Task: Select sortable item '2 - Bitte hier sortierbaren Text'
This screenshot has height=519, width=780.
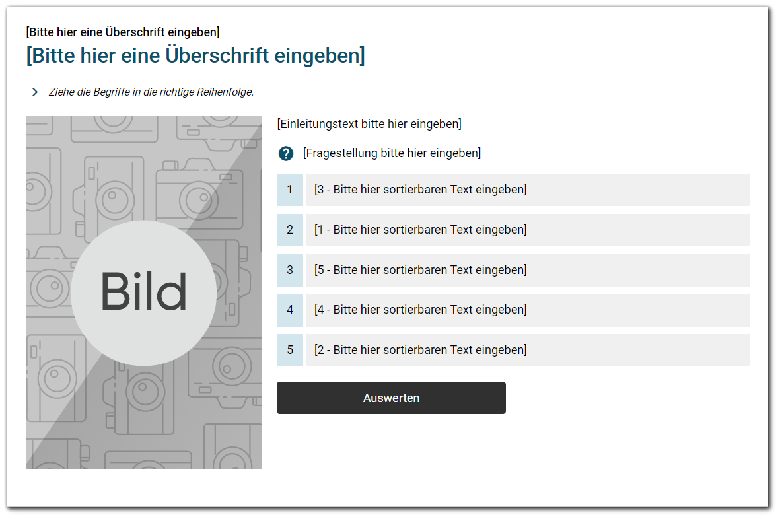Action: pyautogui.click(x=528, y=350)
